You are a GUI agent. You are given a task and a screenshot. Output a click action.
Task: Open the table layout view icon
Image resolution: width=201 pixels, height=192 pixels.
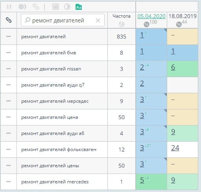tap(55, 7)
